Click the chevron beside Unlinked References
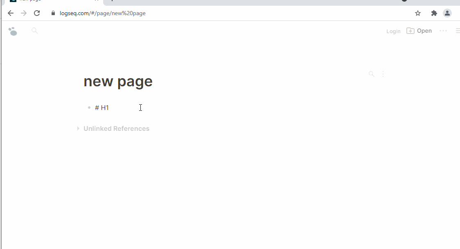Viewport: 460px width, 249px height. (x=78, y=128)
